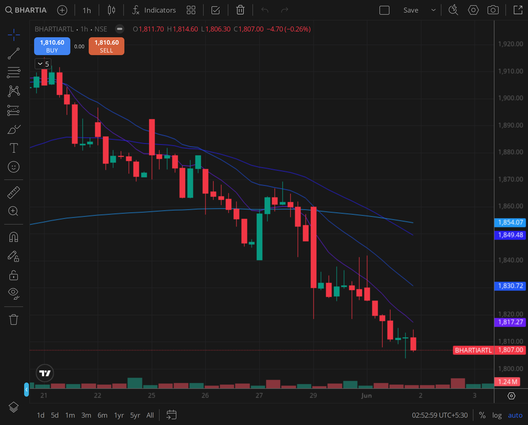Undo the last chart action

tap(265, 10)
